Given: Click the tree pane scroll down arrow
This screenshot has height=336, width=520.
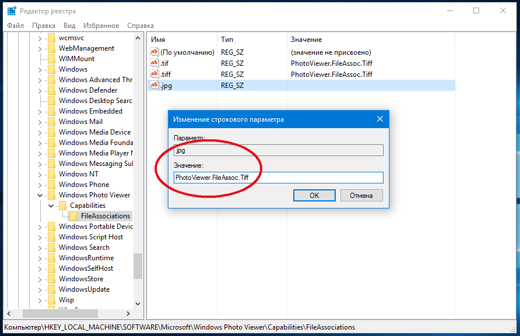Looking at the screenshot, I should (138, 303).
